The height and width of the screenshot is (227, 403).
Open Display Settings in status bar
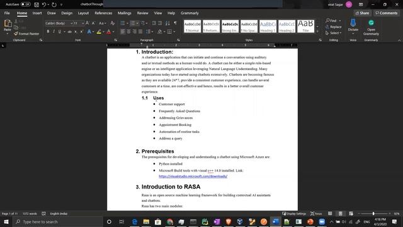pyautogui.click(x=294, y=214)
